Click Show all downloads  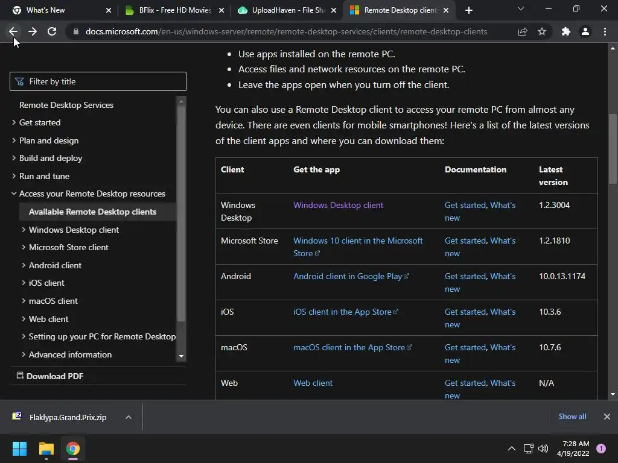point(572,417)
